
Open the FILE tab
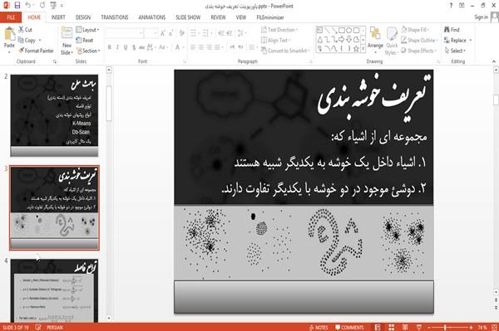tap(11, 17)
